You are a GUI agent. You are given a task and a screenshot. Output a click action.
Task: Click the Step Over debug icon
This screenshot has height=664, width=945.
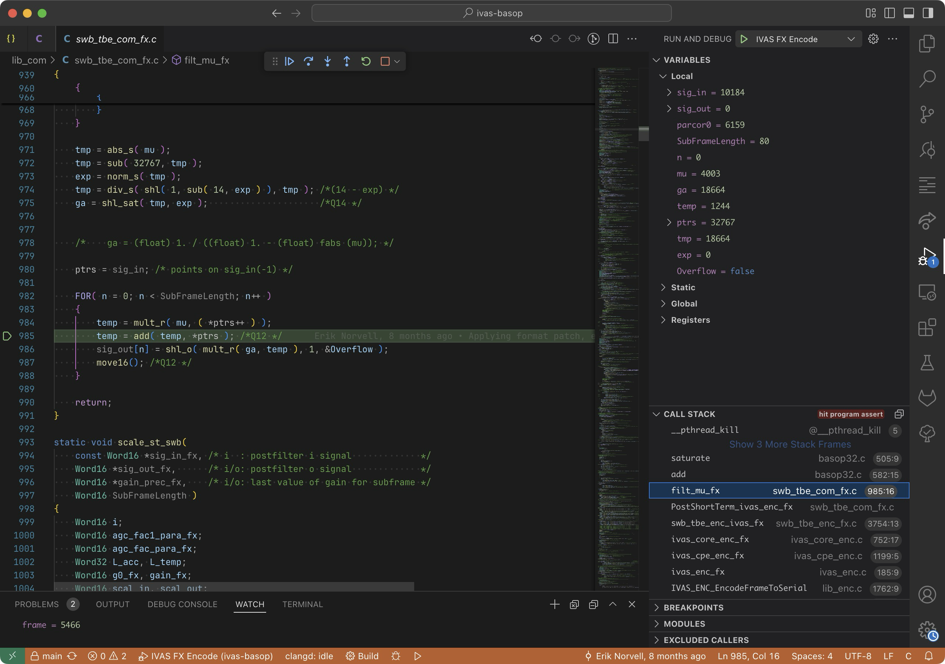click(308, 61)
